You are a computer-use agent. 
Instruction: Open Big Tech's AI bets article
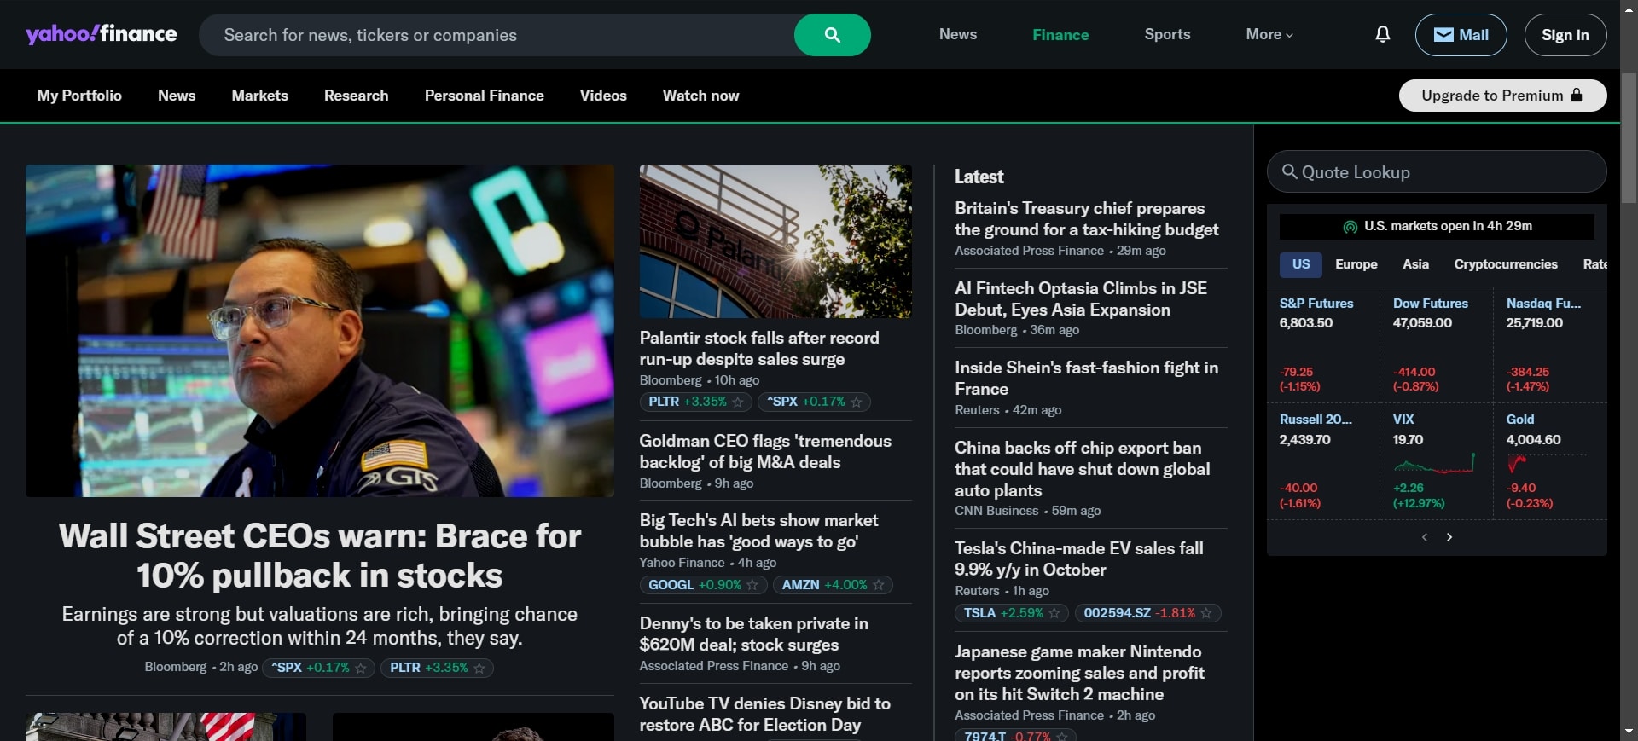[758, 531]
